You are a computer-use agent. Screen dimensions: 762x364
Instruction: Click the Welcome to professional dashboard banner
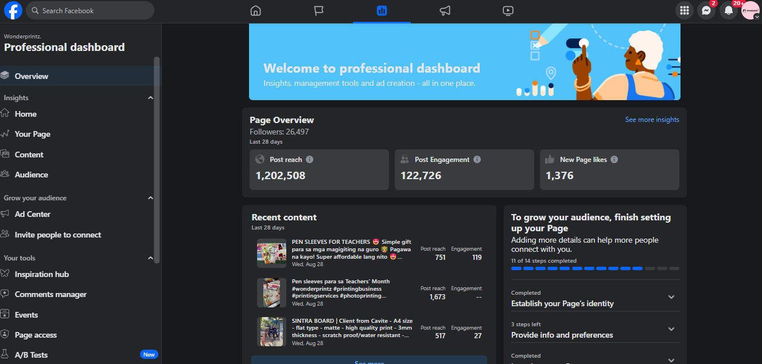[x=465, y=62]
